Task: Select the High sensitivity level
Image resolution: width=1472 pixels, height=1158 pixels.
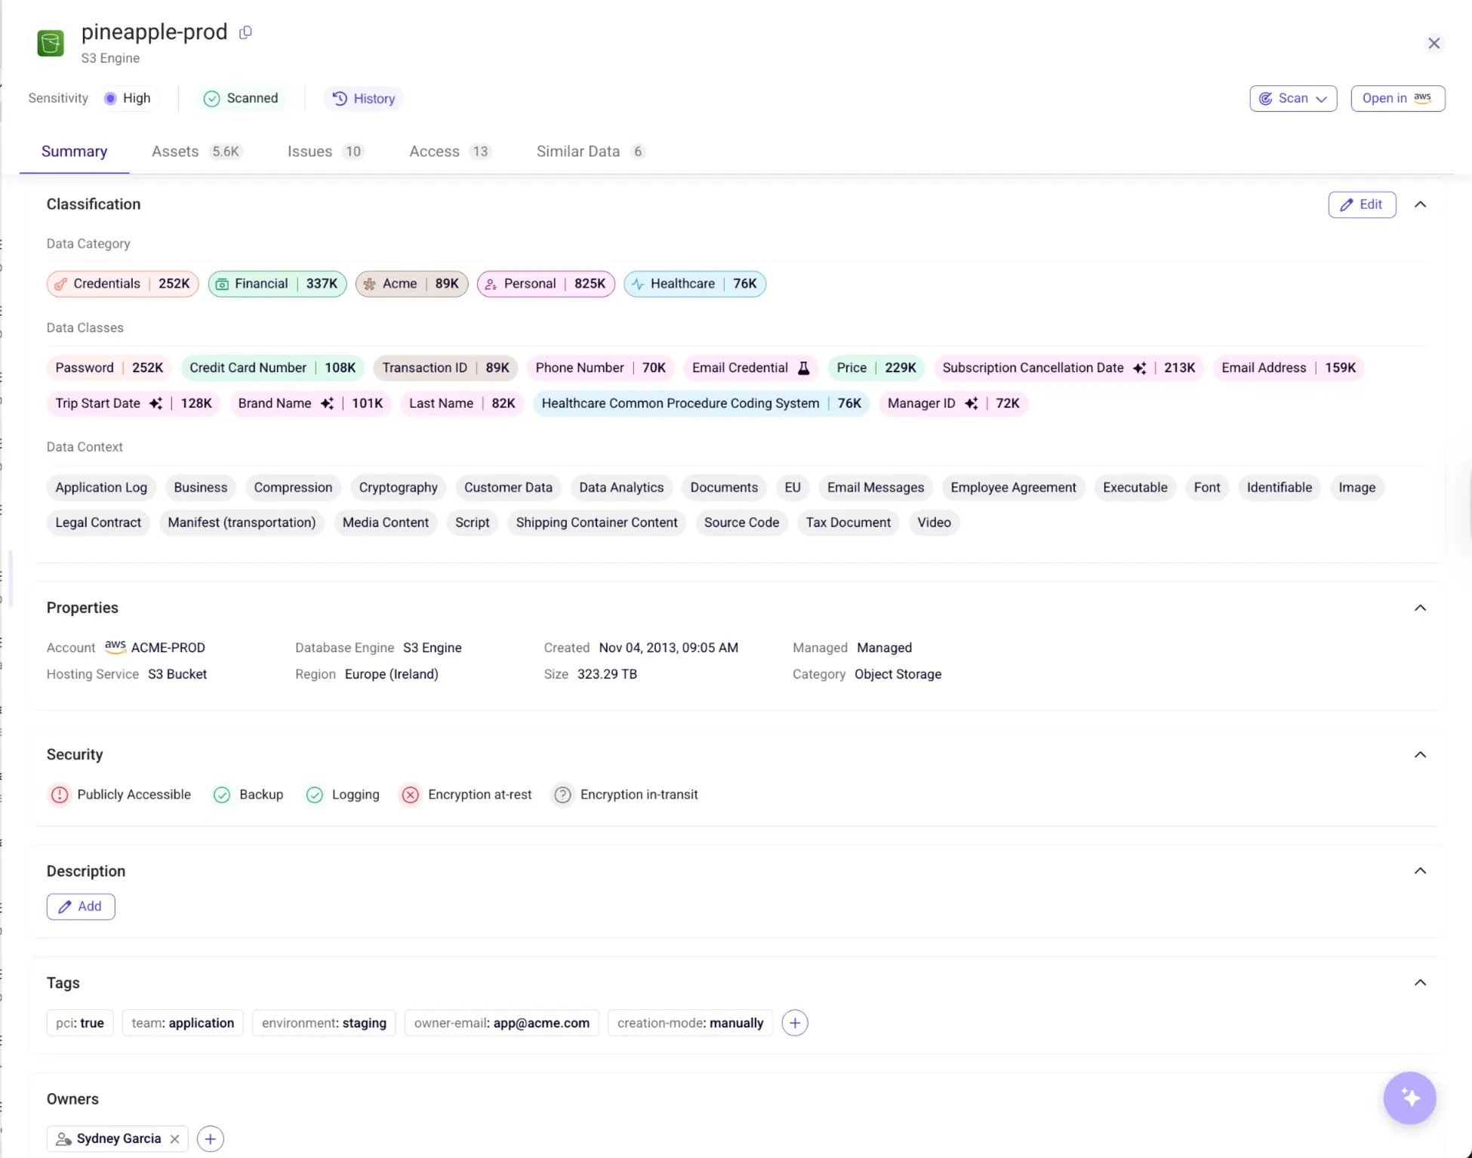Action: 128,98
